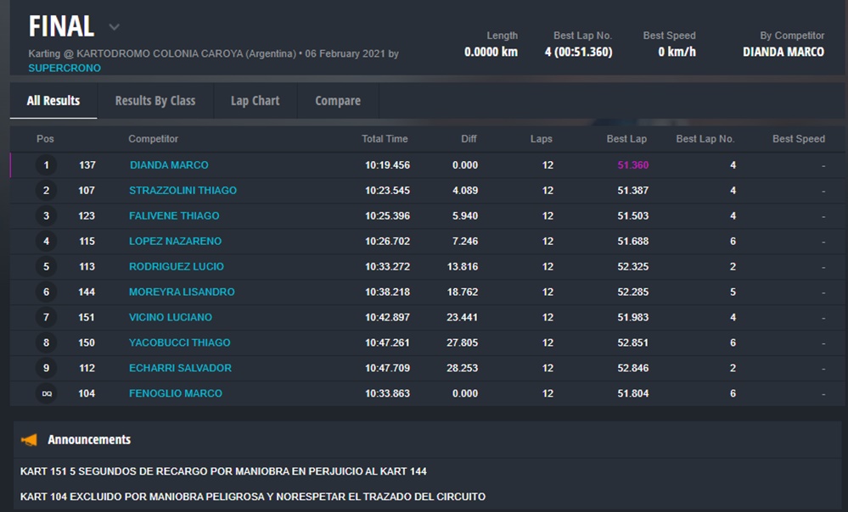Screen dimensions: 848x512
Task: Expand the FINAL session dropdown chevron
Action: (x=114, y=27)
